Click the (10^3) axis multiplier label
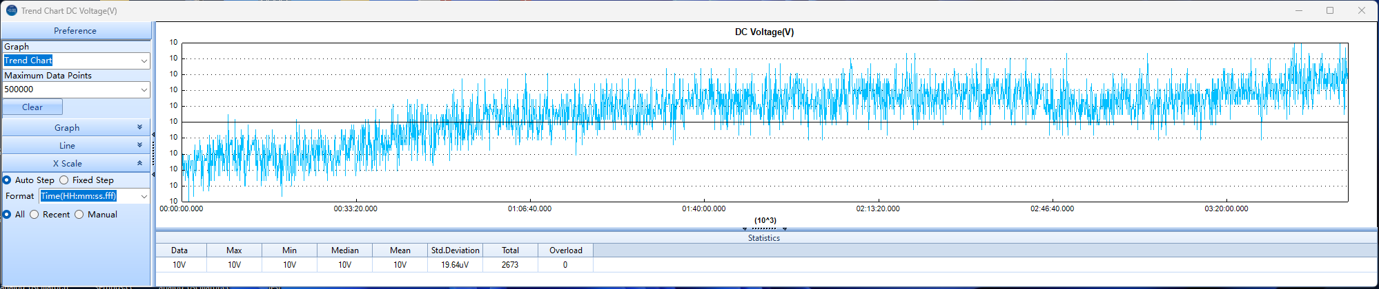Viewport: 1379px width, 289px height. pyautogui.click(x=765, y=221)
